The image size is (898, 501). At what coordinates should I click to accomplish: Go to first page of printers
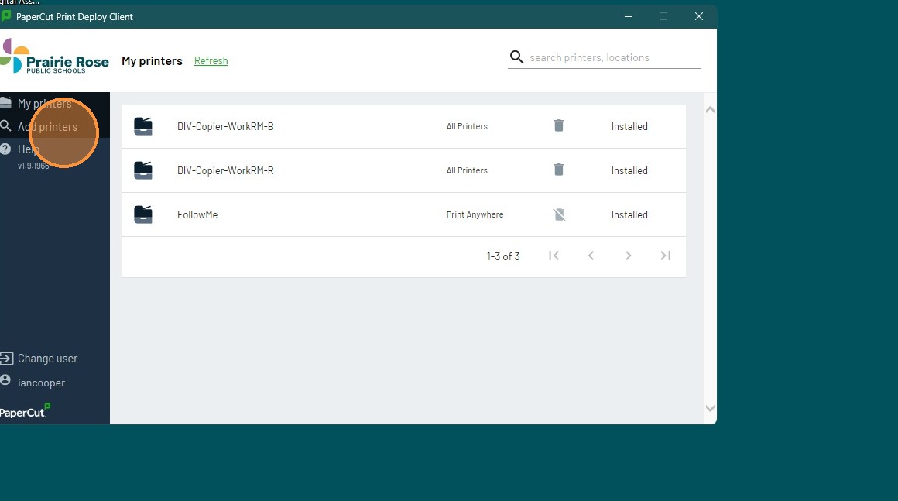tap(554, 256)
